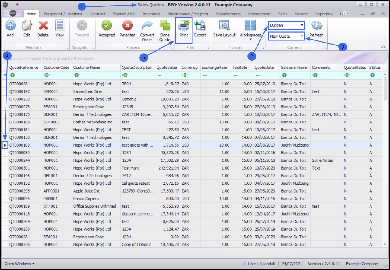Sort by QuoteValue column header

(168, 67)
